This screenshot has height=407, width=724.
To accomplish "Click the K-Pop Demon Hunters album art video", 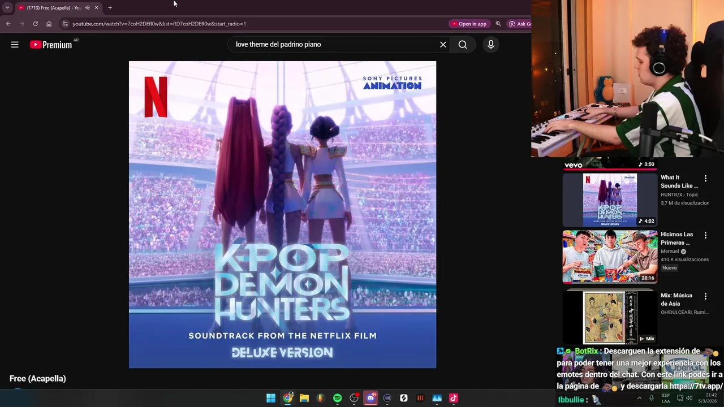I will (282, 214).
